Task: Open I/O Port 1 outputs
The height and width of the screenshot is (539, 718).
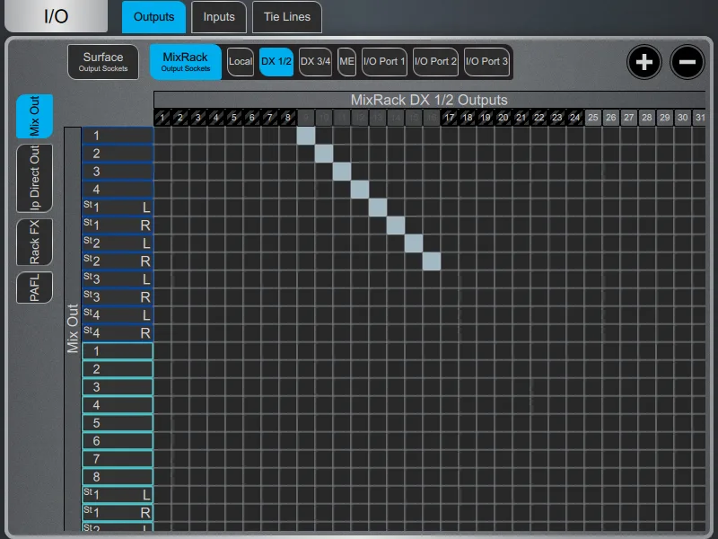Action: [x=384, y=62]
